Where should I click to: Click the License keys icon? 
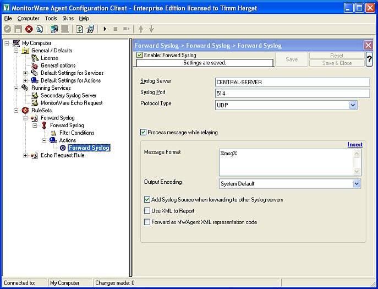tap(35, 58)
